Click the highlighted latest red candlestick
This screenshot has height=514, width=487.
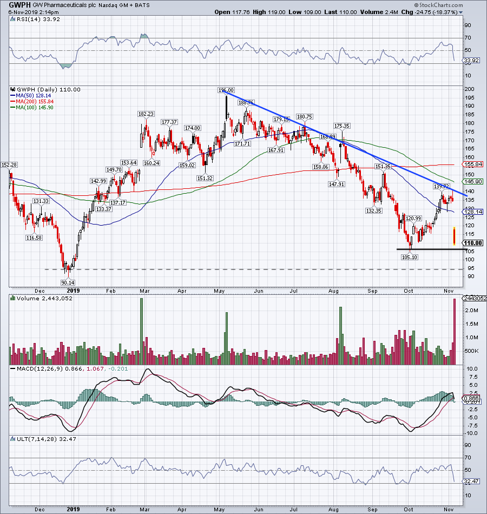[x=455, y=236]
